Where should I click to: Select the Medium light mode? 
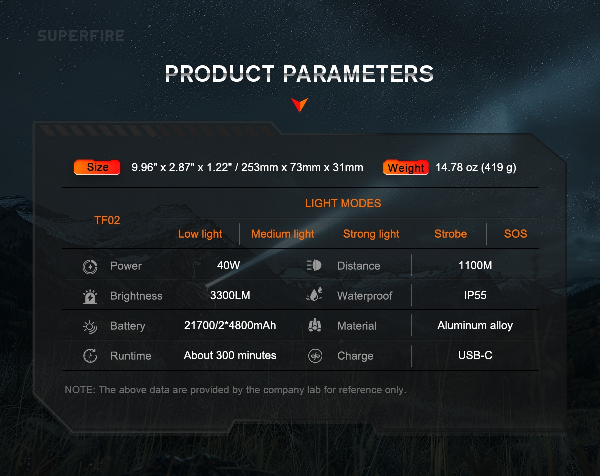coord(283,234)
